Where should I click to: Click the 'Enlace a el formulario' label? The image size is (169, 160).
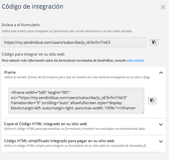pos(21,25)
